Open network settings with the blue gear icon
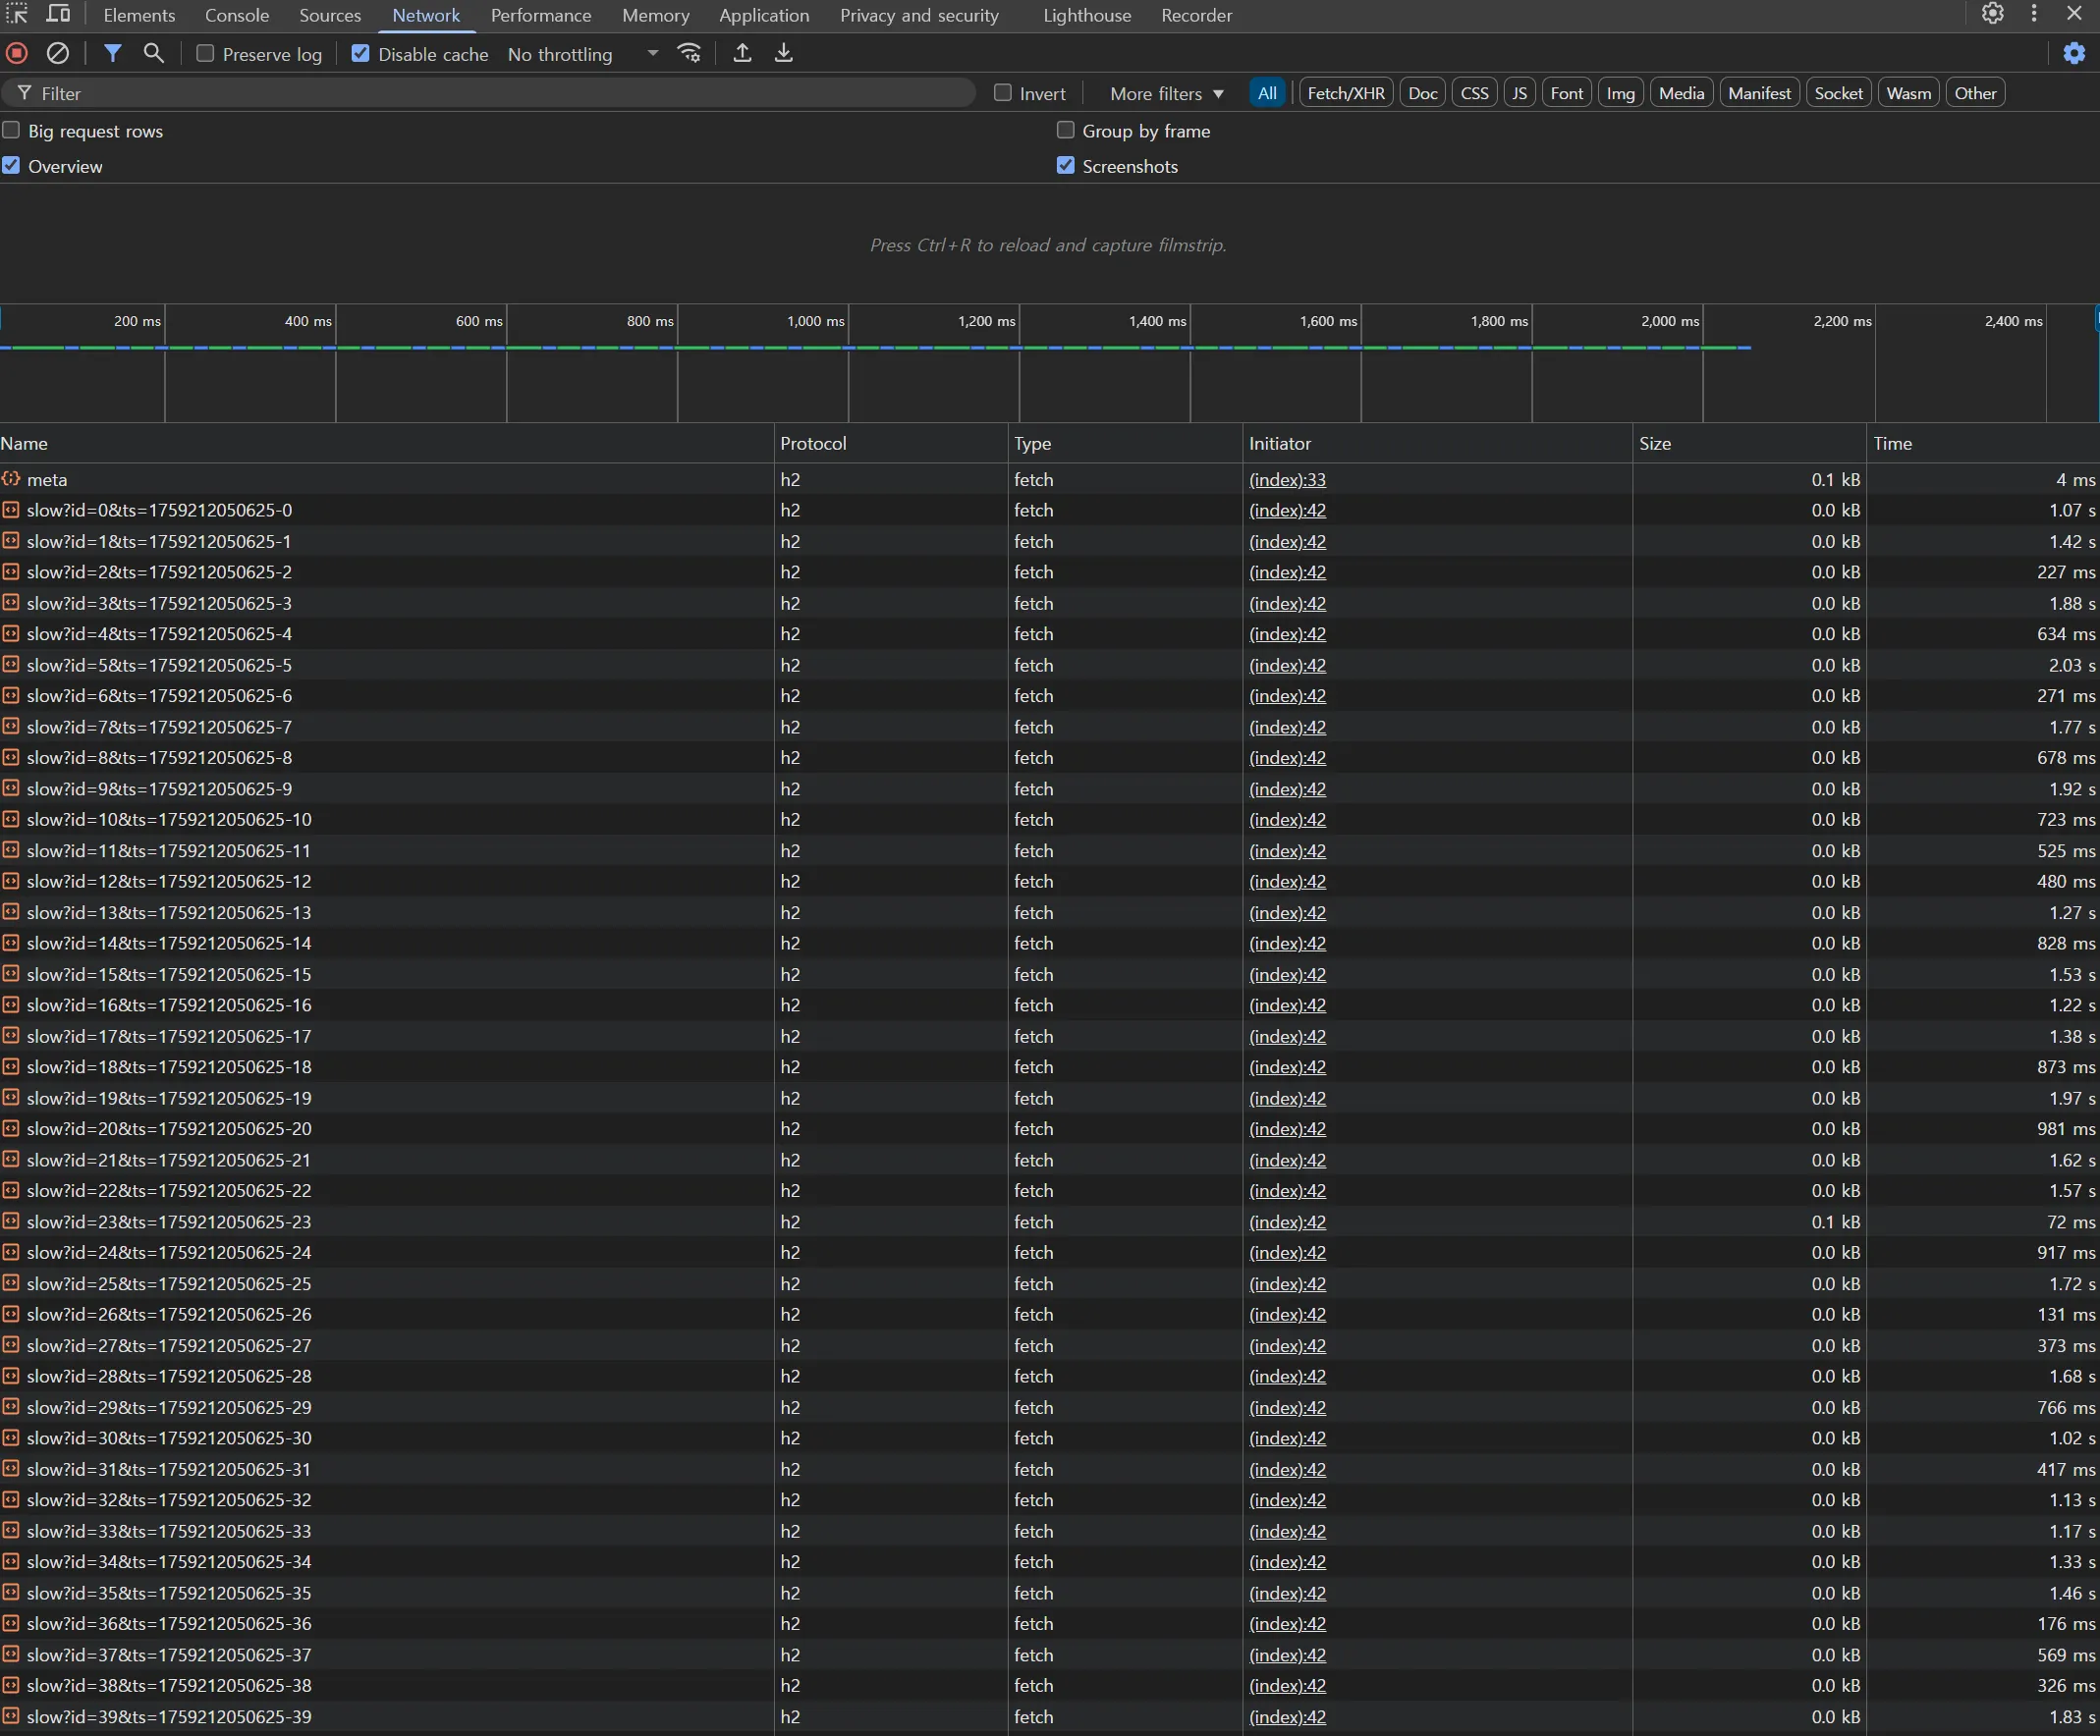 point(2074,53)
